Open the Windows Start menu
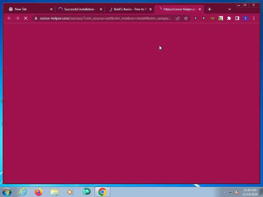Screen dimensions: 263x197 click(x=7, y=192)
